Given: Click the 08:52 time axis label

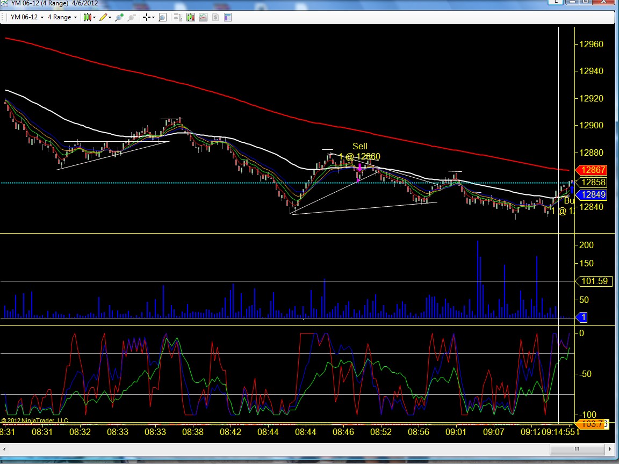Looking at the screenshot, I should click(x=381, y=432).
